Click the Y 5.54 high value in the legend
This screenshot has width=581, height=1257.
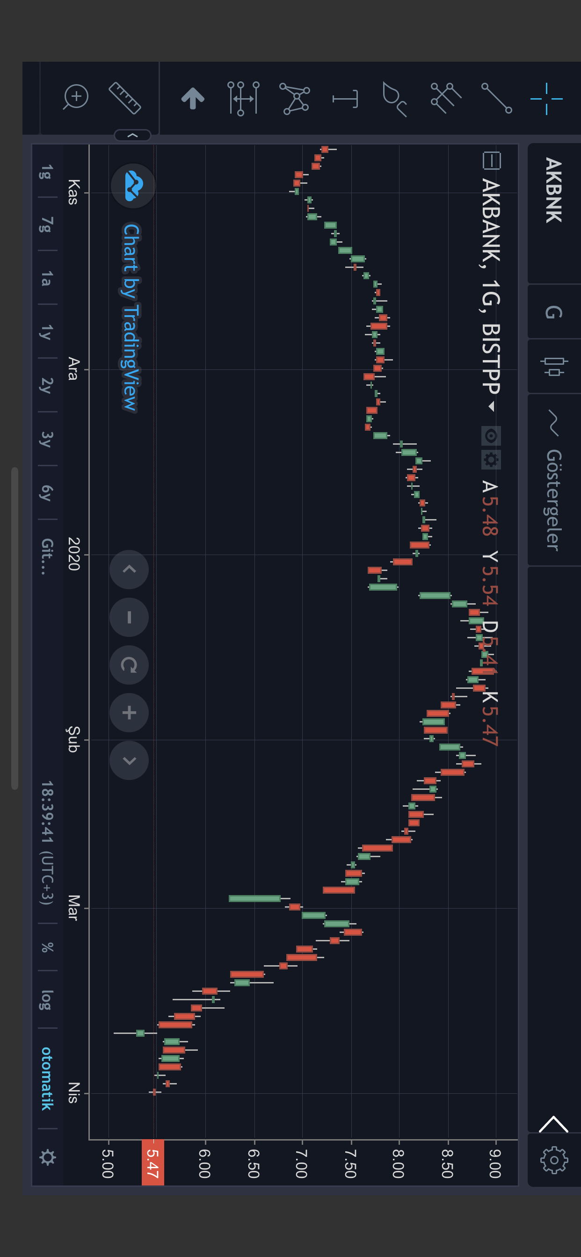tap(490, 579)
